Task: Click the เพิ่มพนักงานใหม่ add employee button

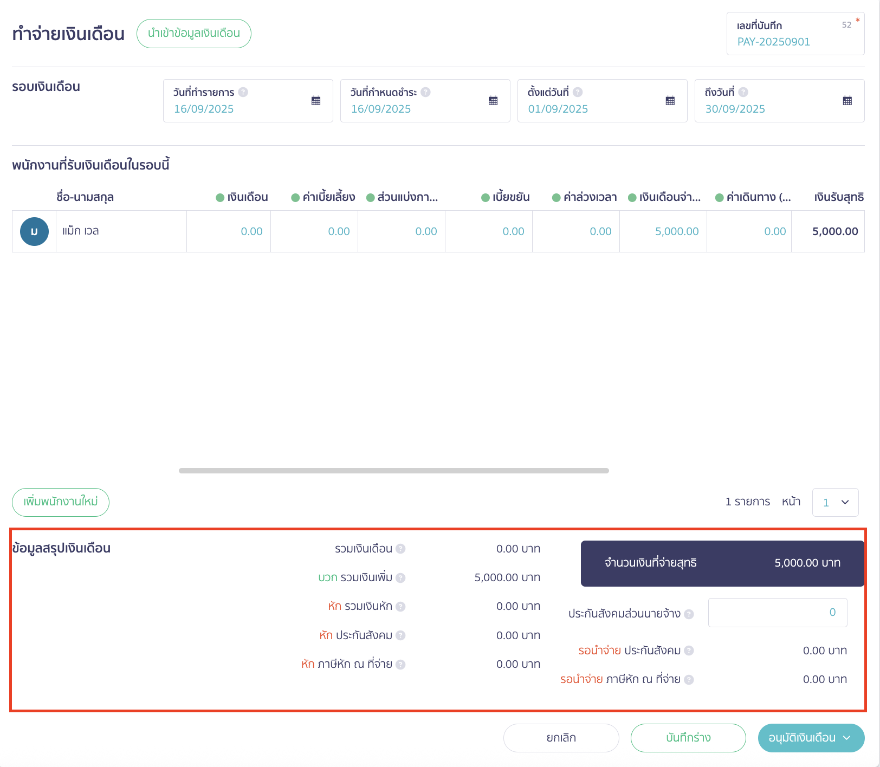Action: coord(61,502)
